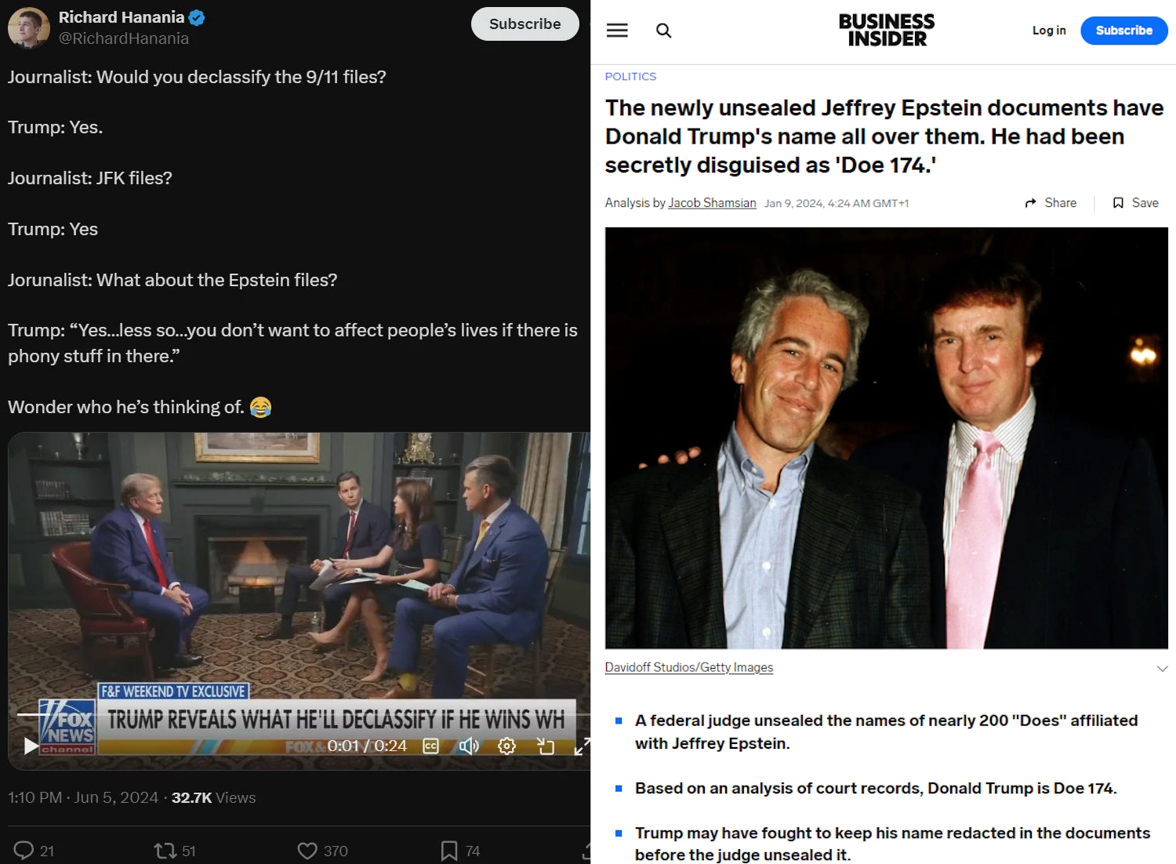Open video settings gear icon
Image resolution: width=1176 pixels, height=864 pixels.
click(x=506, y=746)
